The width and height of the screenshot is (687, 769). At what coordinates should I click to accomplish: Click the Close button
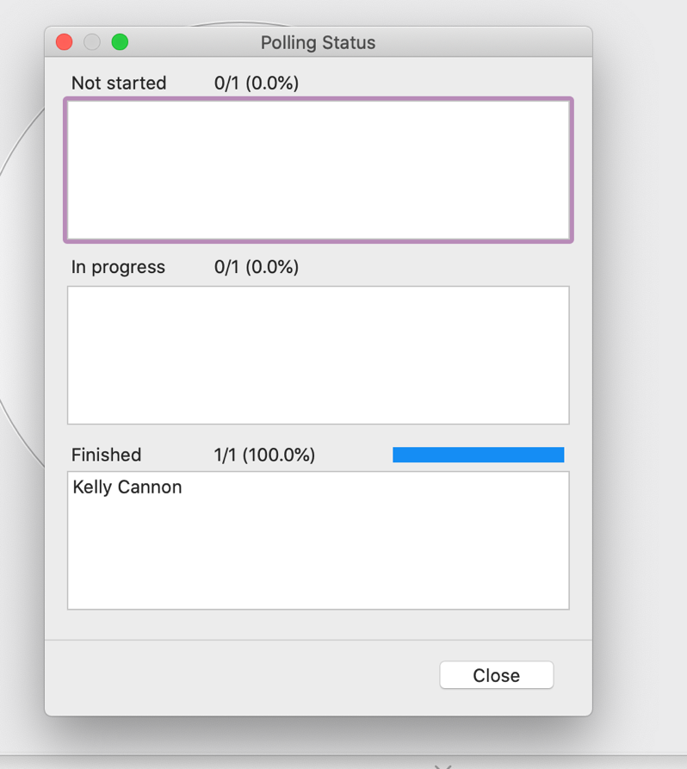click(496, 675)
